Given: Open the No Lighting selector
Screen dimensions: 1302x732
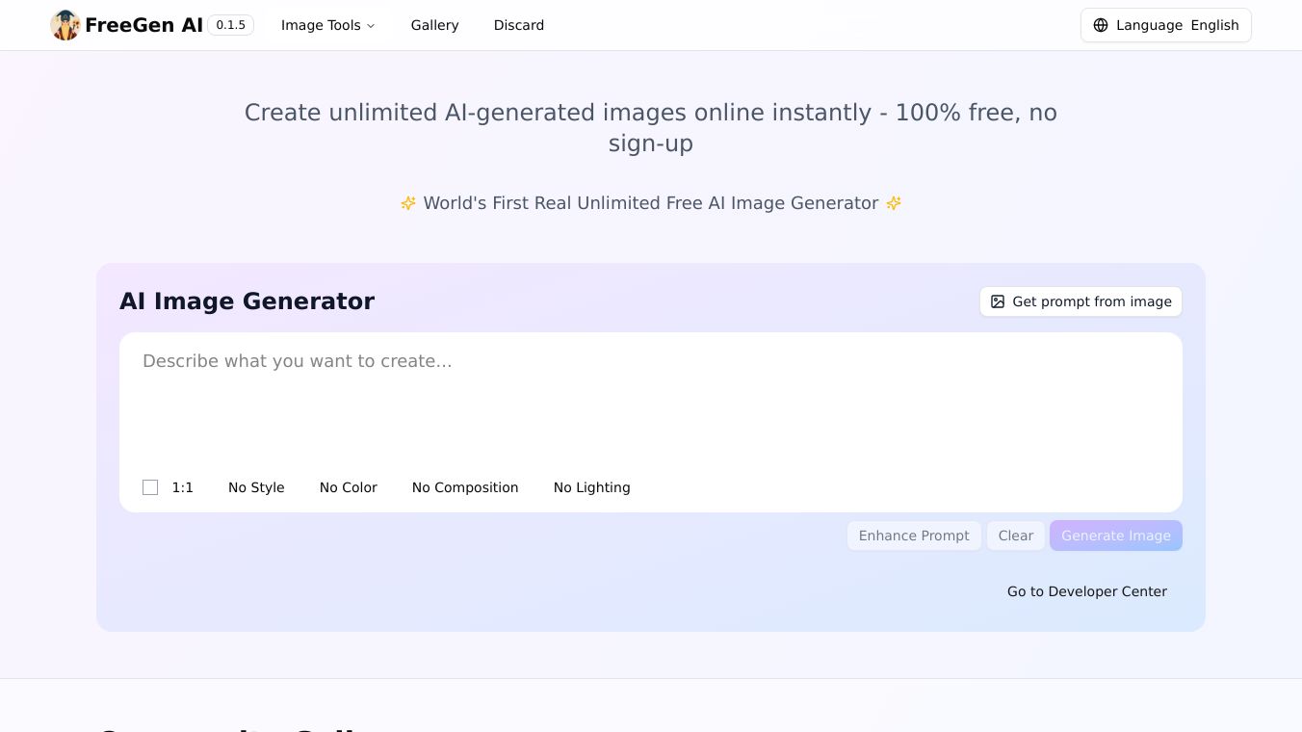Looking at the screenshot, I should point(591,487).
